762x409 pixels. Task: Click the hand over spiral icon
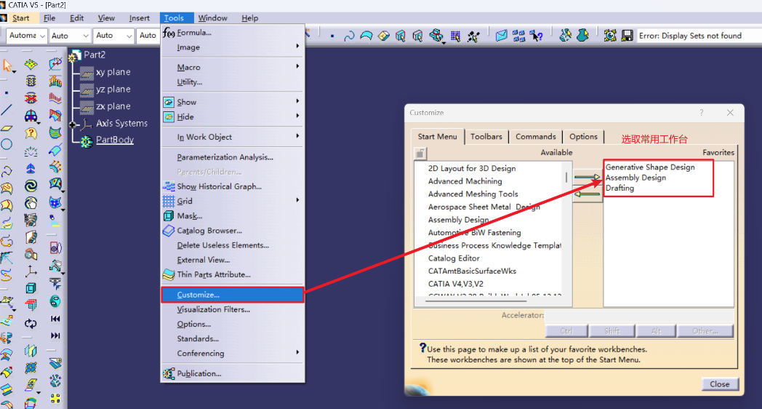coord(31,203)
